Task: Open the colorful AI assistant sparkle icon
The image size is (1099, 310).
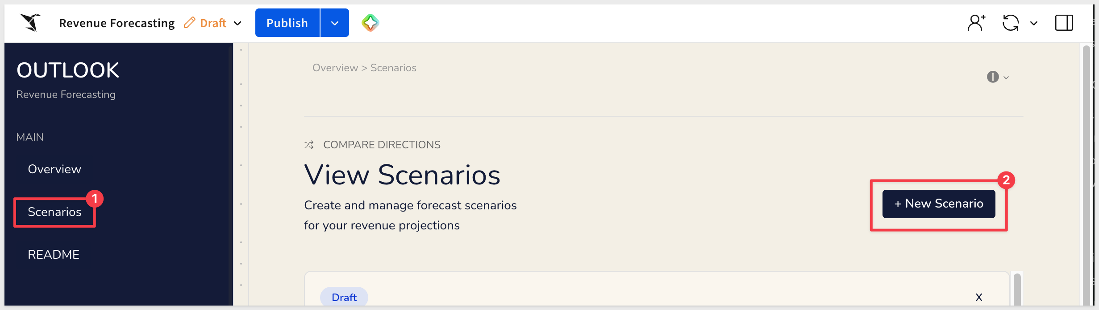Action: click(x=370, y=23)
